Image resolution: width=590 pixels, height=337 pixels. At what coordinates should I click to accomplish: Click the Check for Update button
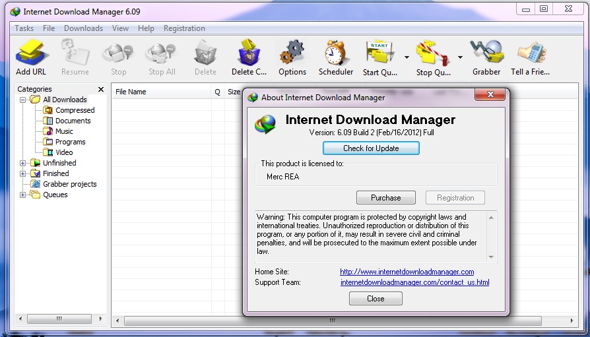tap(371, 148)
